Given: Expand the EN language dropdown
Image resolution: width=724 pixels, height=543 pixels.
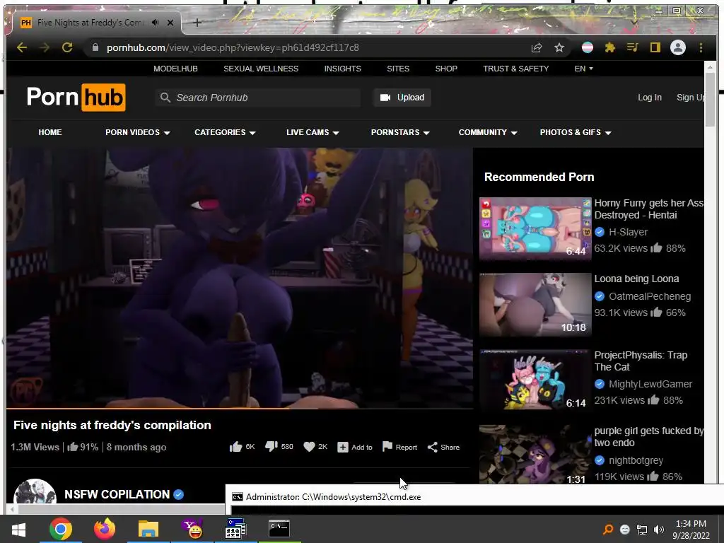Looking at the screenshot, I should pos(583,69).
